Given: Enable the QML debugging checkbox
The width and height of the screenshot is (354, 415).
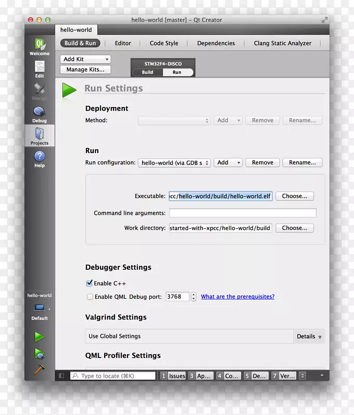Looking at the screenshot, I should tap(90, 297).
